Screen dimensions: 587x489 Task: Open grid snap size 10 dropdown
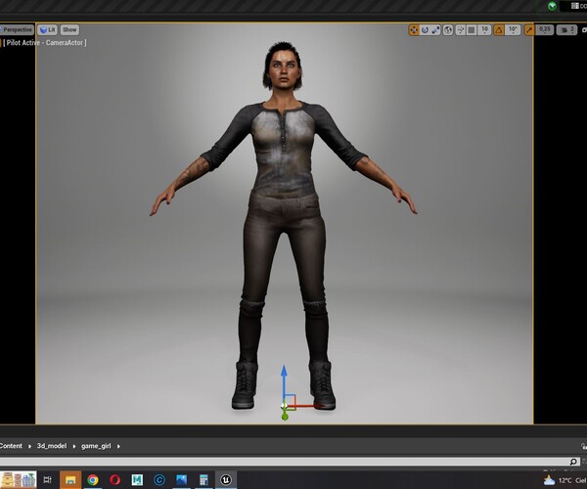point(484,30)
